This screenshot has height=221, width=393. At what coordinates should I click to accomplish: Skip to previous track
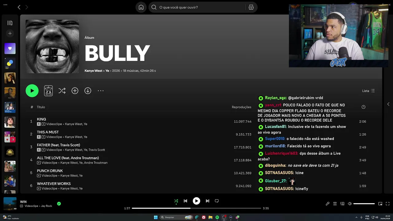[x=185, y=201]
